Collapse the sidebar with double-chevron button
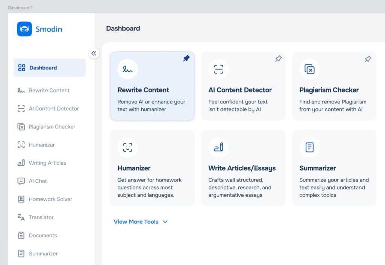The width and height of the screenshot is (385, 265). pyautogui.click(x=94, y=53)
